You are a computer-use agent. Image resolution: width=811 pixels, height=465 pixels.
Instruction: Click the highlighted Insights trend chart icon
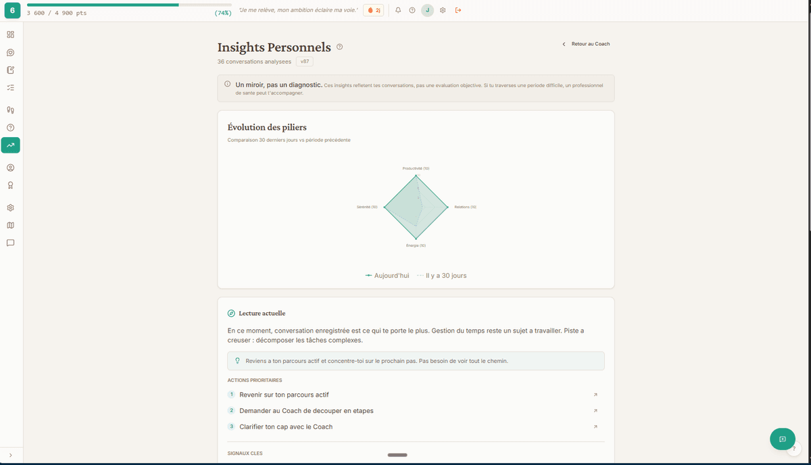tap(10, 145)
